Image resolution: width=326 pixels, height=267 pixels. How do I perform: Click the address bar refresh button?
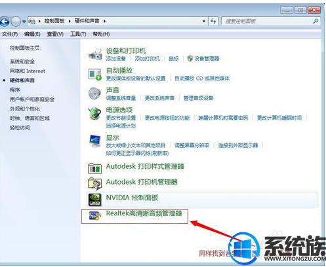coord(213,21)
